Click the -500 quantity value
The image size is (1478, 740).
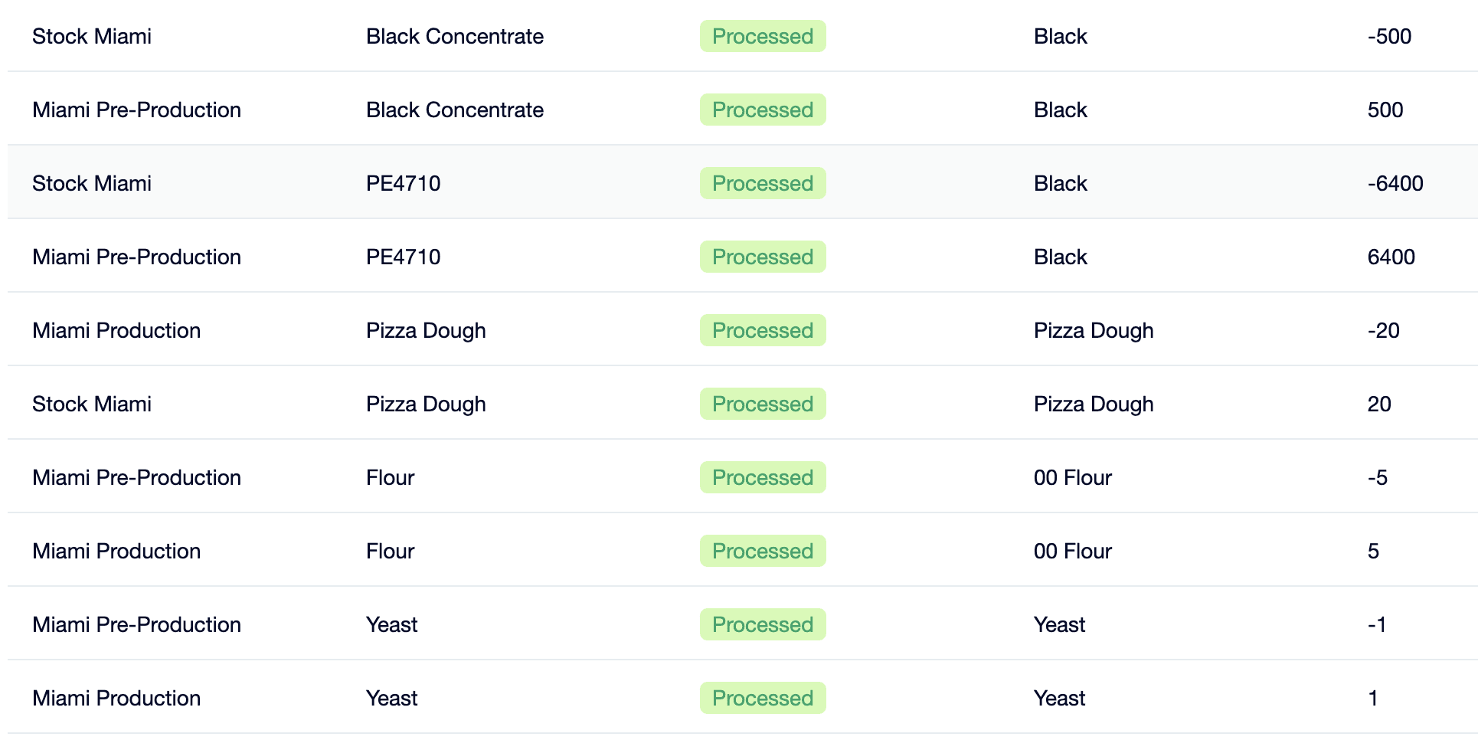[x=1389, y=36]
